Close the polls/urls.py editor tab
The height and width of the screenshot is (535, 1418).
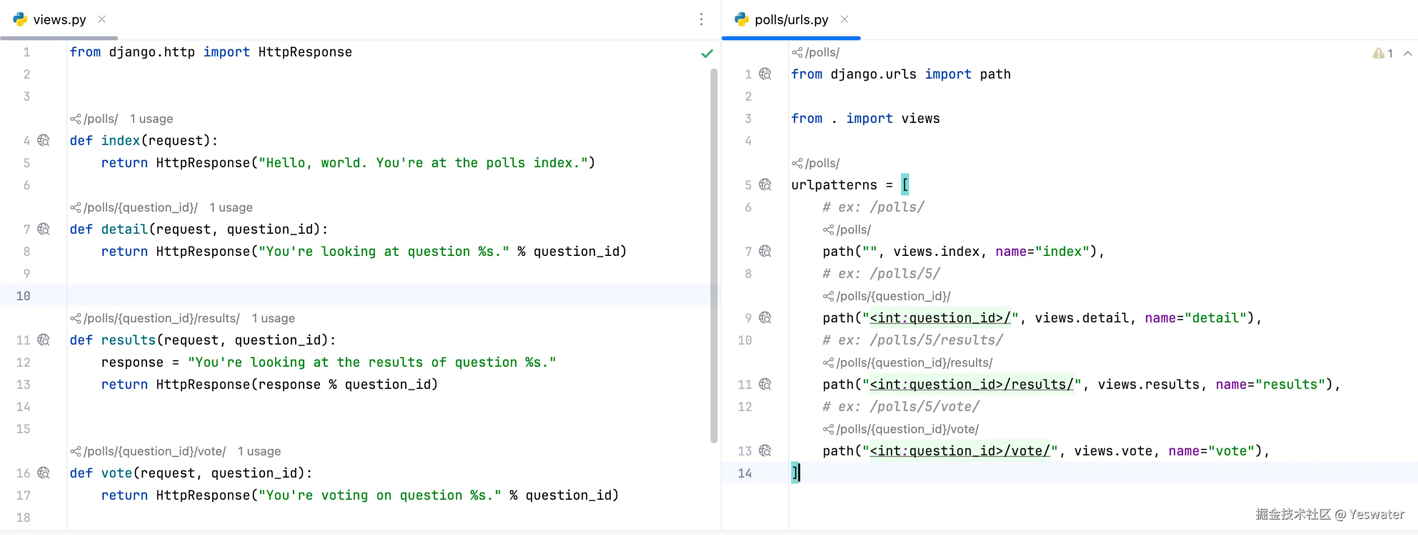tap(845, 19)
